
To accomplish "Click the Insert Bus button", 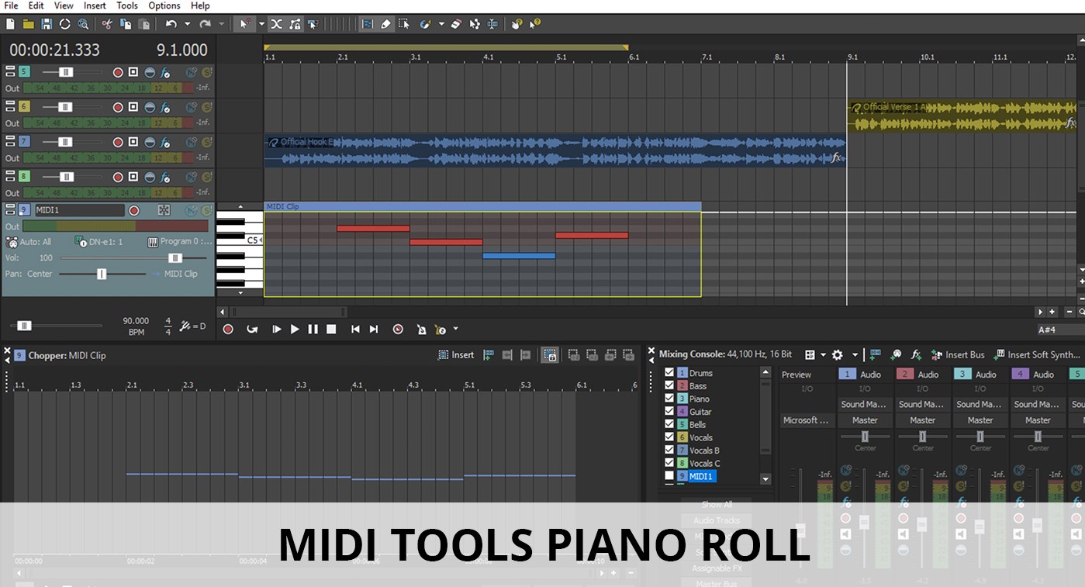I will [x=964, y=354].
